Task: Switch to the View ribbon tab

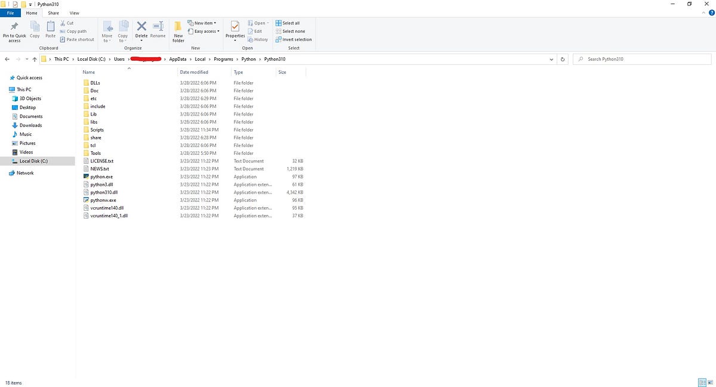Action: (x=74, y=13)
